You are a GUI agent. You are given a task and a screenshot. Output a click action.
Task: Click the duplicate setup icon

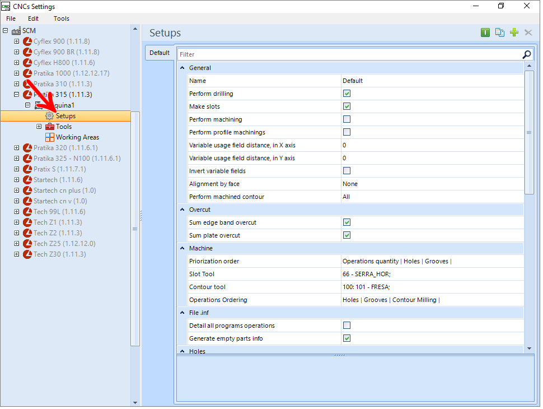500,32
